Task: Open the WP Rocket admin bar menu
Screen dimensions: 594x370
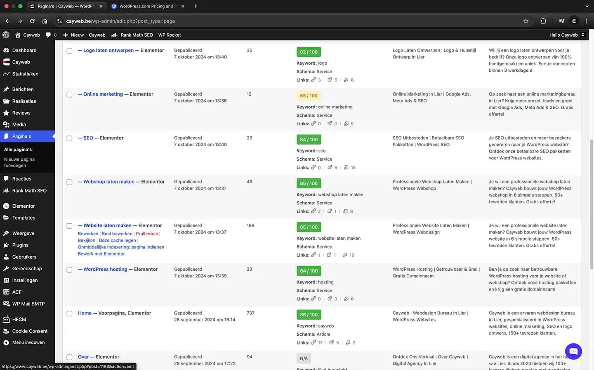Action: (x=170, y=35)
